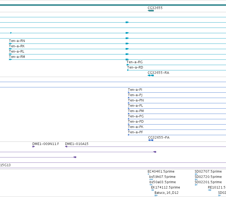This screenshot has height=197, width=226.
Task: Select the SD02720.5prime arrow glyph
Action: [x=196, y=179]
